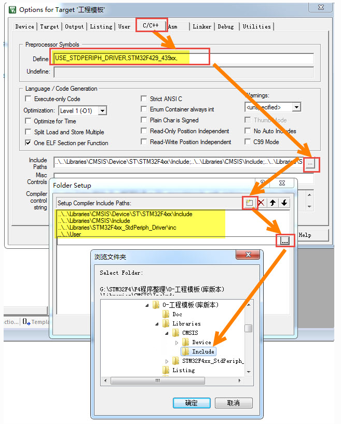
Task: Move include path down with arrow icon
Action: 284,203
